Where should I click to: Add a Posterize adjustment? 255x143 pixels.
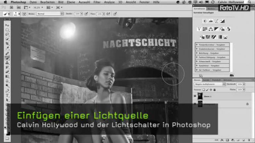pyautogui.click(x=208, y=37)
